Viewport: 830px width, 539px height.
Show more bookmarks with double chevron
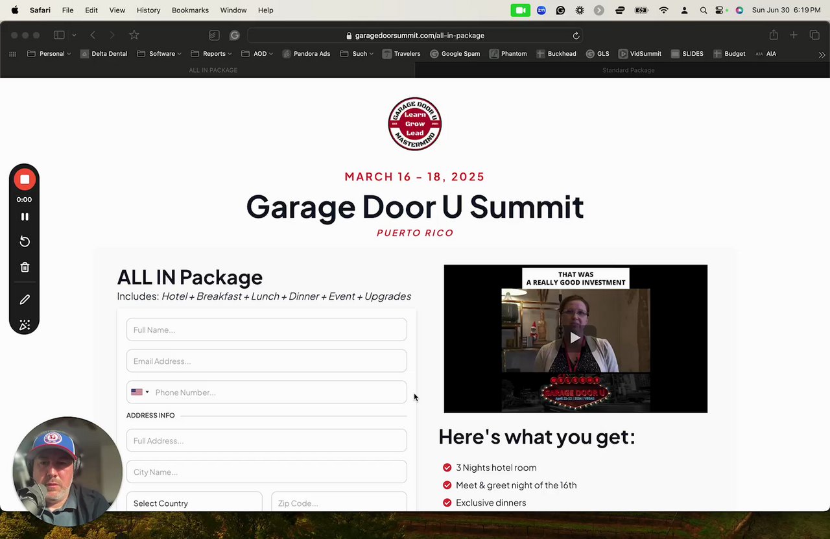click(x=822, y=54)
